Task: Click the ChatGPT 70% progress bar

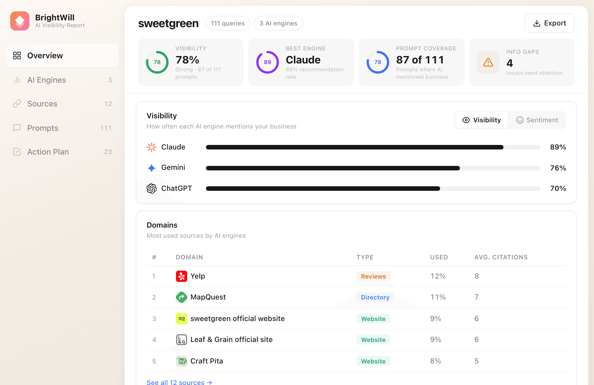Action: (x=373, y=189)
